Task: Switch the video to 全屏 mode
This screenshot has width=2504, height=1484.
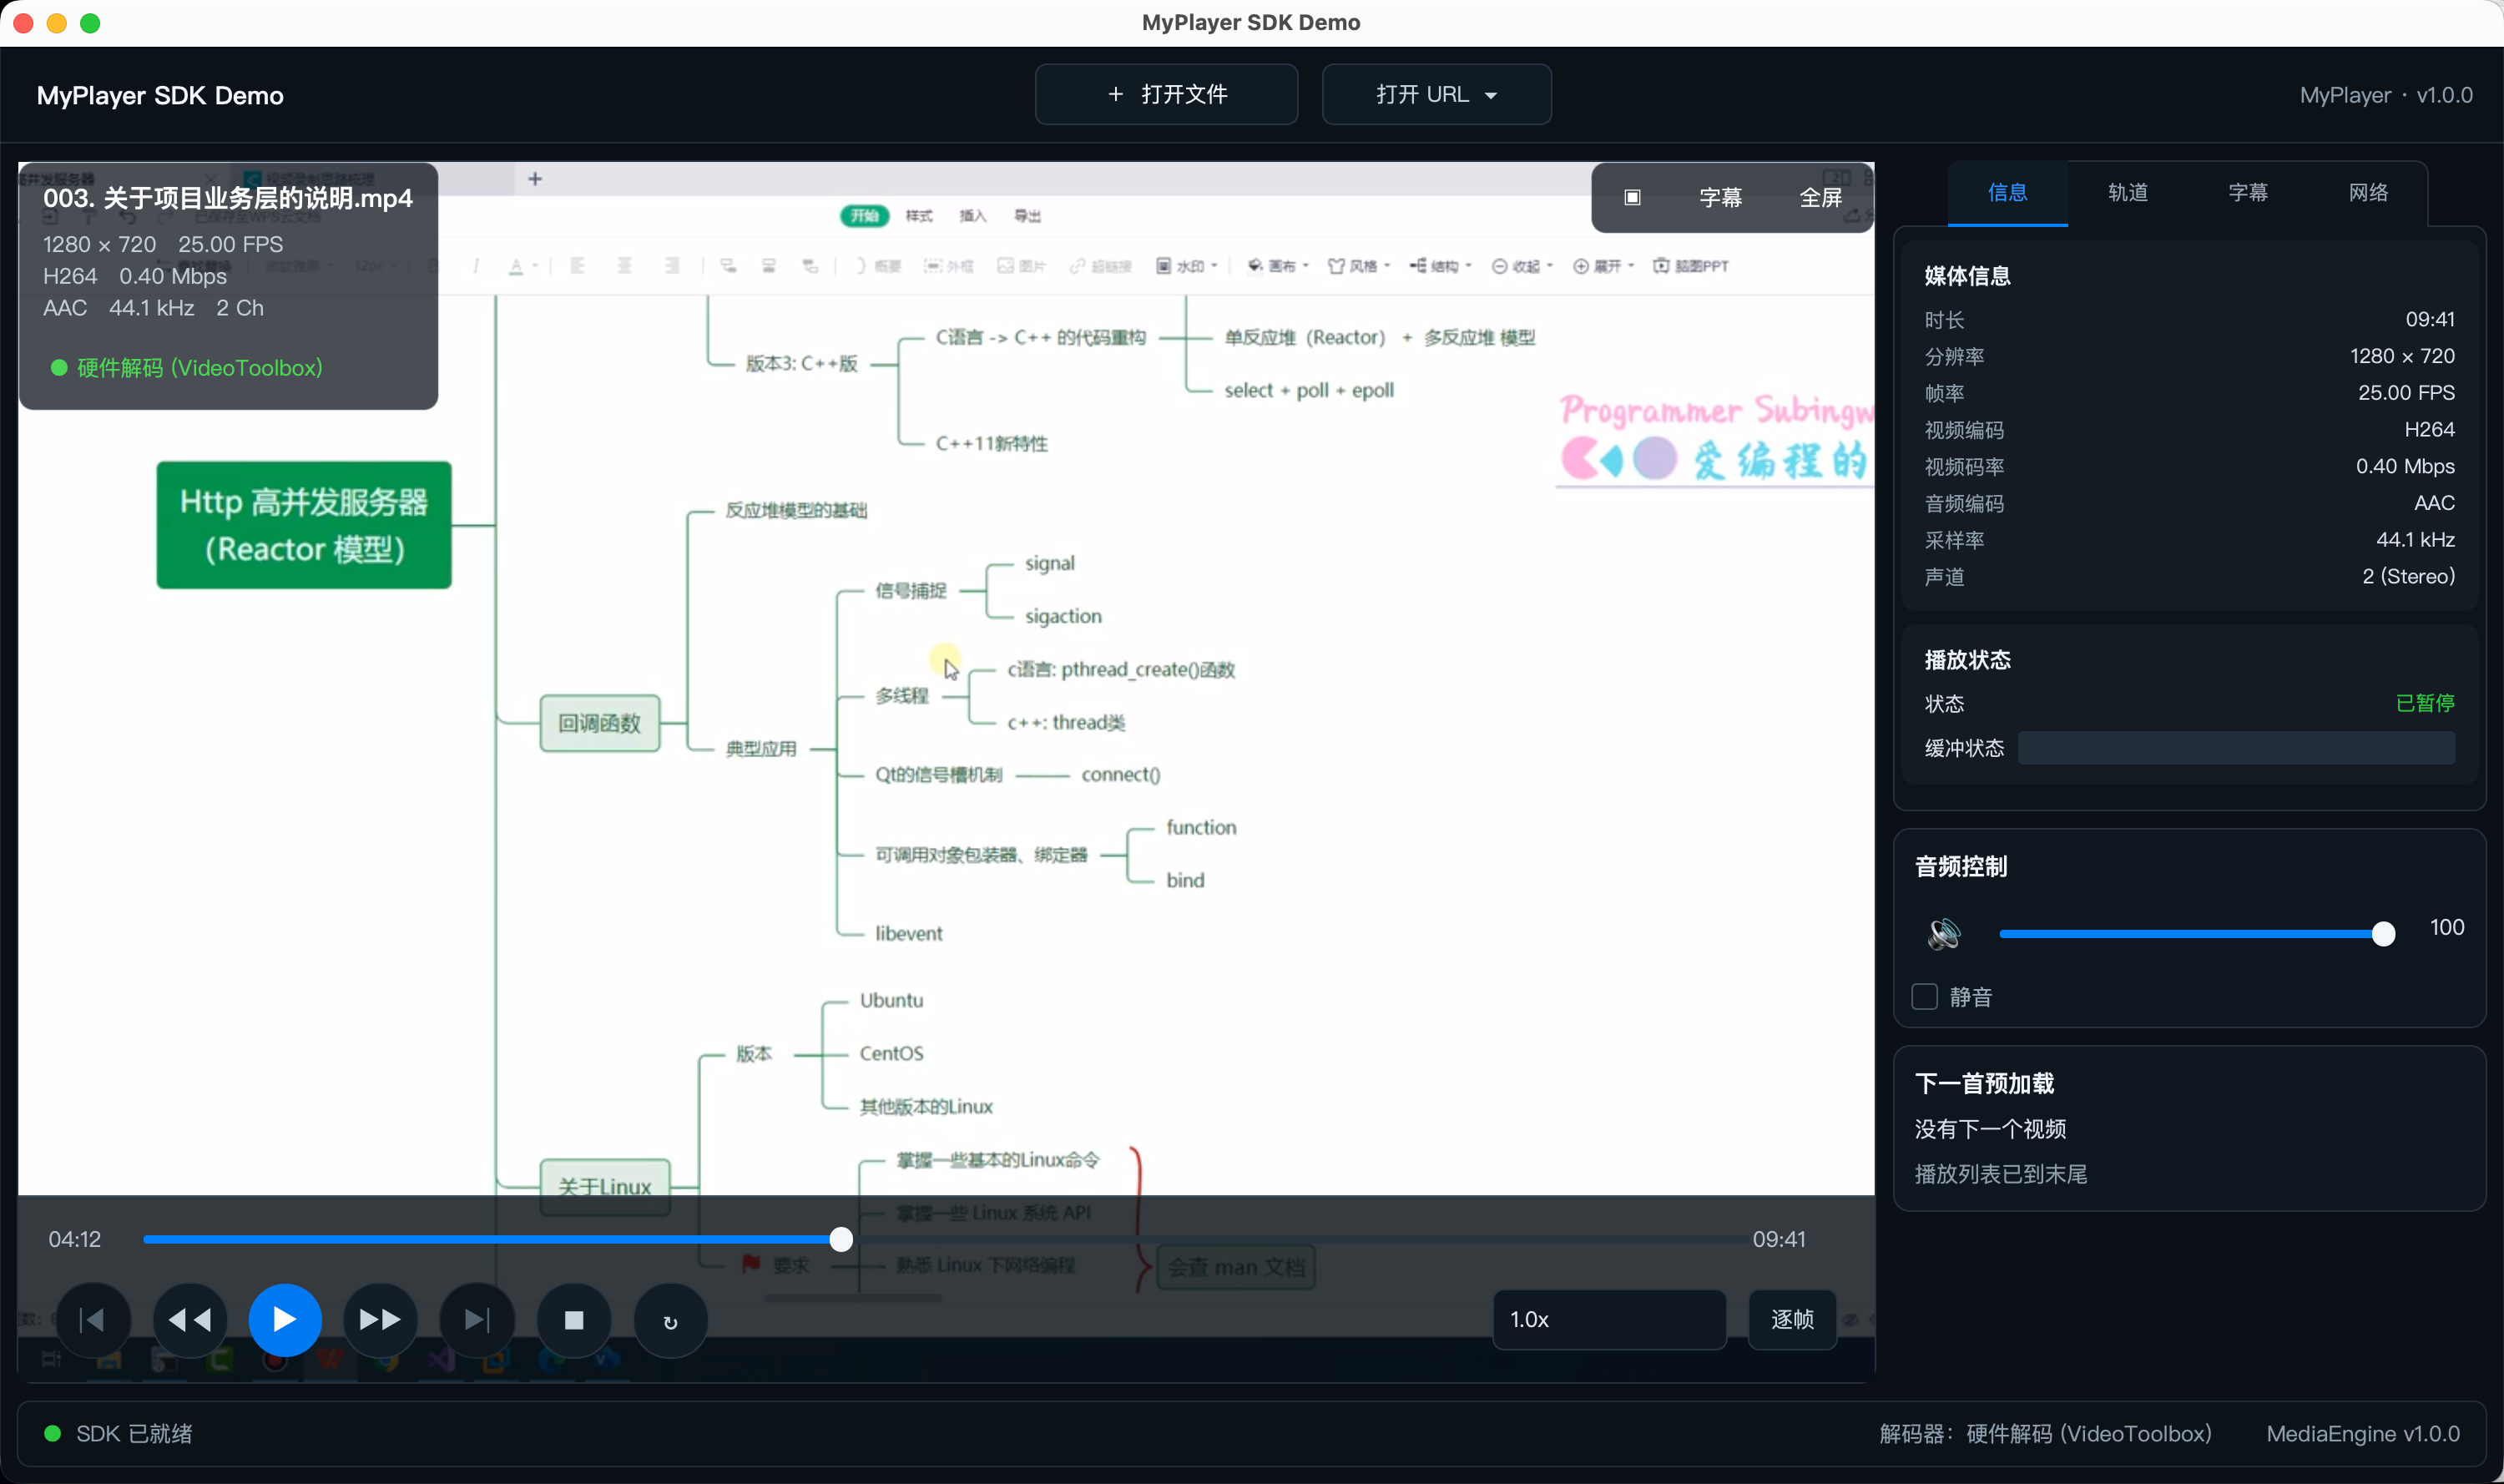Action: (x=1820, y=197)
